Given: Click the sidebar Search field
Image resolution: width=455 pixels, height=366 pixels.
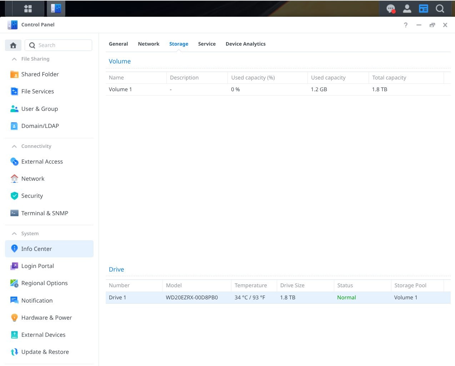Looking at the screenshot, I should (58, 45).
